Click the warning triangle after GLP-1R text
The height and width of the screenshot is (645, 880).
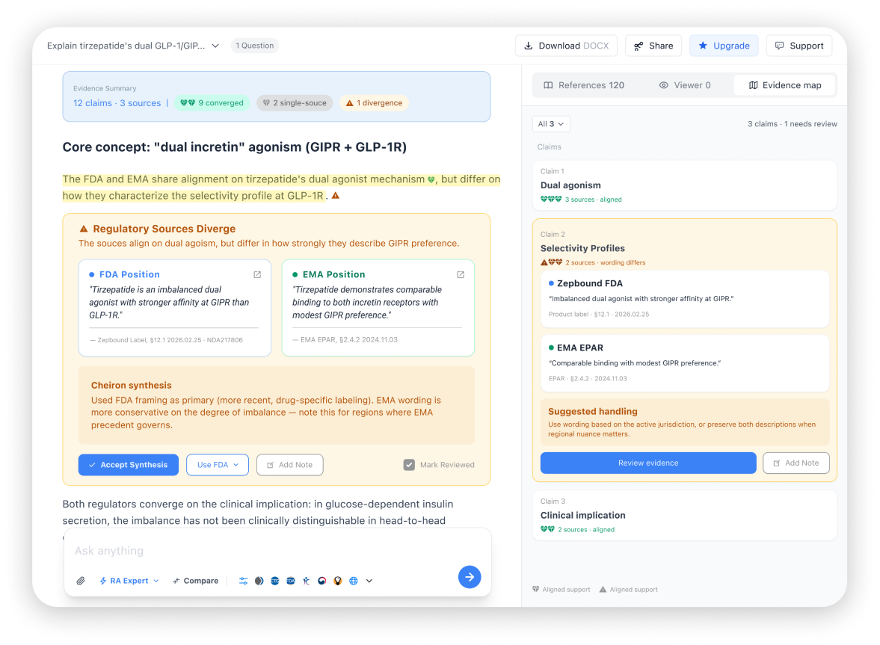pos(336,196)
